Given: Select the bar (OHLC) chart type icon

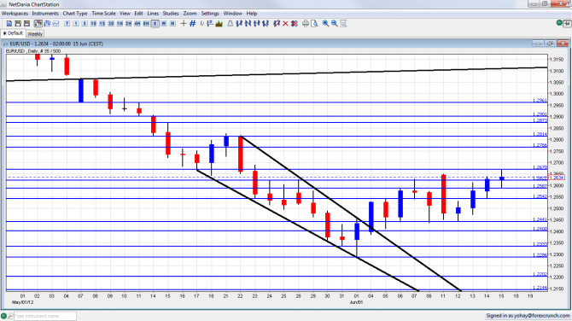Looking at the screenshot, I should coord(47,23).
